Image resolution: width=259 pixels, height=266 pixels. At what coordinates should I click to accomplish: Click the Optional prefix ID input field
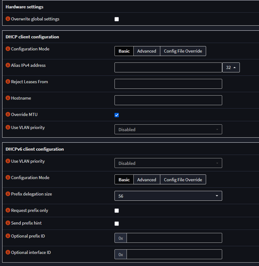coord(174,238)
